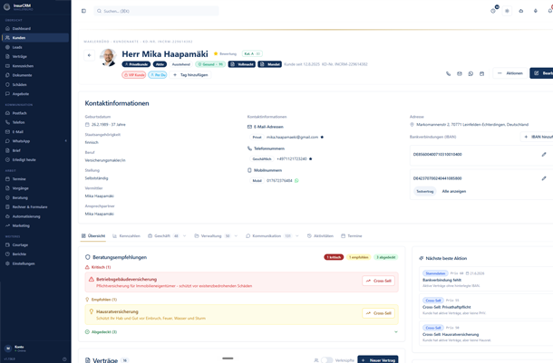Click Tag hinzufügen

[190, 74]
